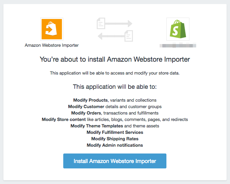The image size is (230, 184).
Task: Click the document icon on lower arrow
Action: [x=129, y=36]
